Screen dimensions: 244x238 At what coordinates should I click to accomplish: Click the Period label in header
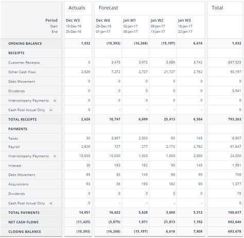point(51,20)
